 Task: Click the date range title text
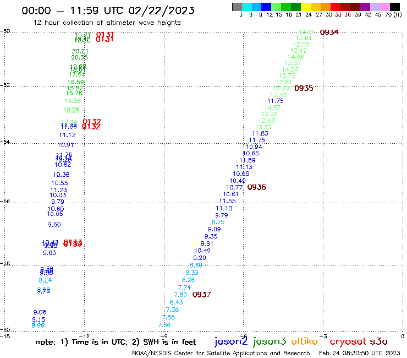point(108,10)
